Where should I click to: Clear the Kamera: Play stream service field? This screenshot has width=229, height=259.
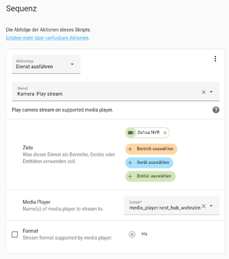point(204,92)
